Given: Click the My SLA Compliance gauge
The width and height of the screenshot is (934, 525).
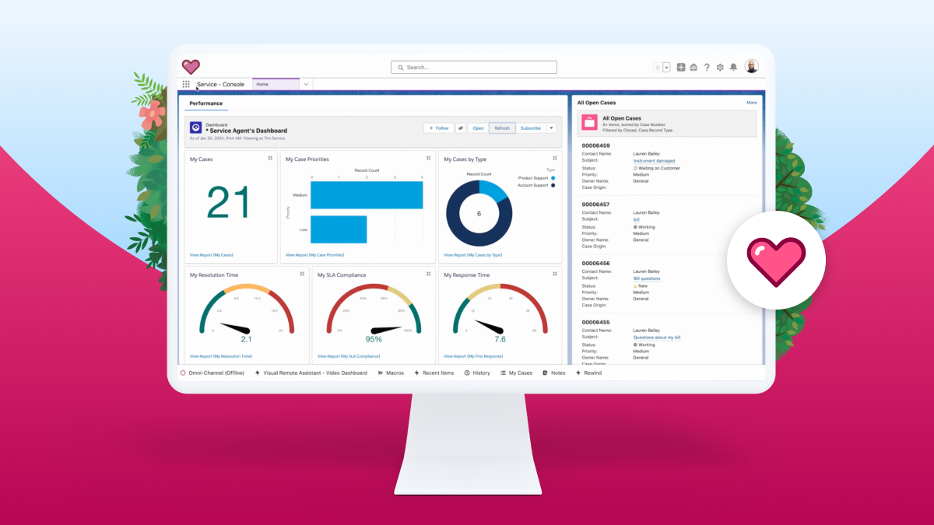Looking at the screenshot, I should coord(374,311).
